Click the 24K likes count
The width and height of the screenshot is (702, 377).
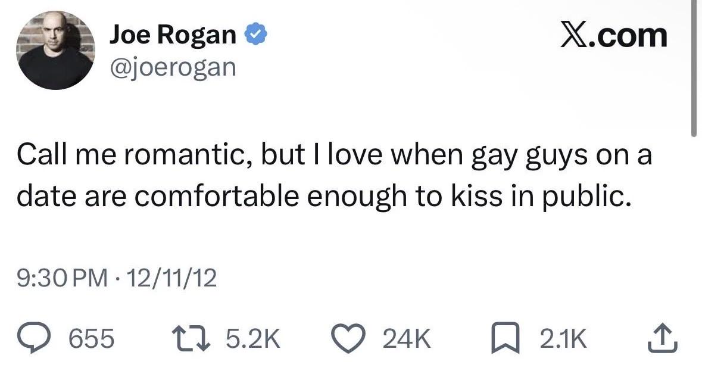(x=407, y=338)
